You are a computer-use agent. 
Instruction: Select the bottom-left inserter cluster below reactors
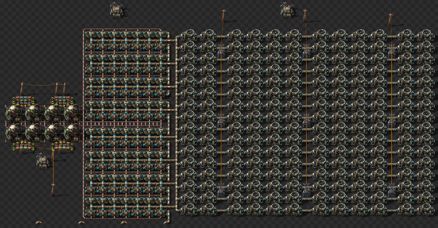click(24, 145)
